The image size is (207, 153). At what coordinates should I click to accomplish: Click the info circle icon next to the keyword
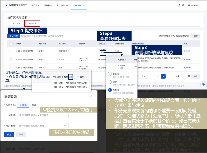(70, 77)
